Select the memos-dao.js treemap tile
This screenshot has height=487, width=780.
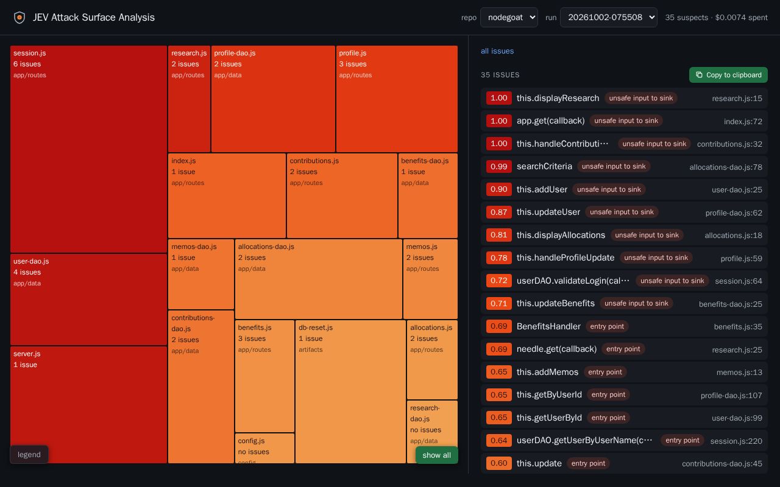pyautogui.click(x=201, y=274)
